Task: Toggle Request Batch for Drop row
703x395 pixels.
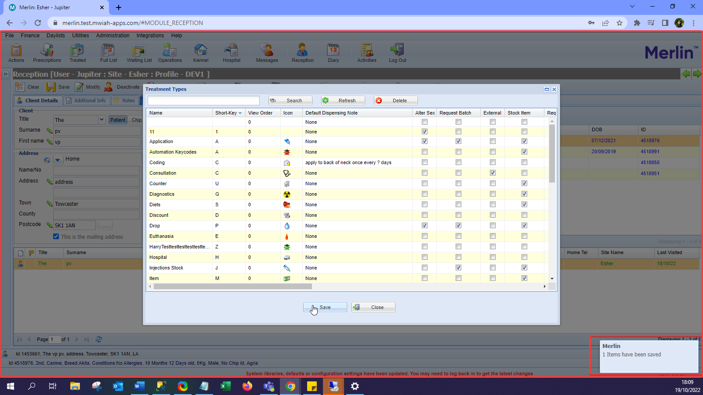Action: (458, 226)
